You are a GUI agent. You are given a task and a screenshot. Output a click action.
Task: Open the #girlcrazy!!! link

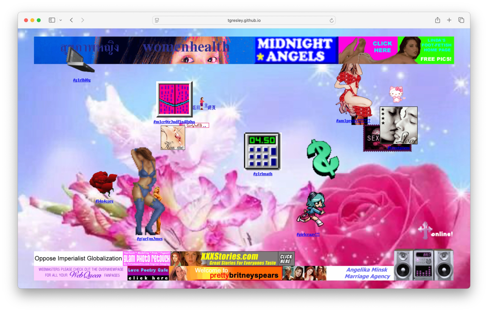click(x=308, y=235)
